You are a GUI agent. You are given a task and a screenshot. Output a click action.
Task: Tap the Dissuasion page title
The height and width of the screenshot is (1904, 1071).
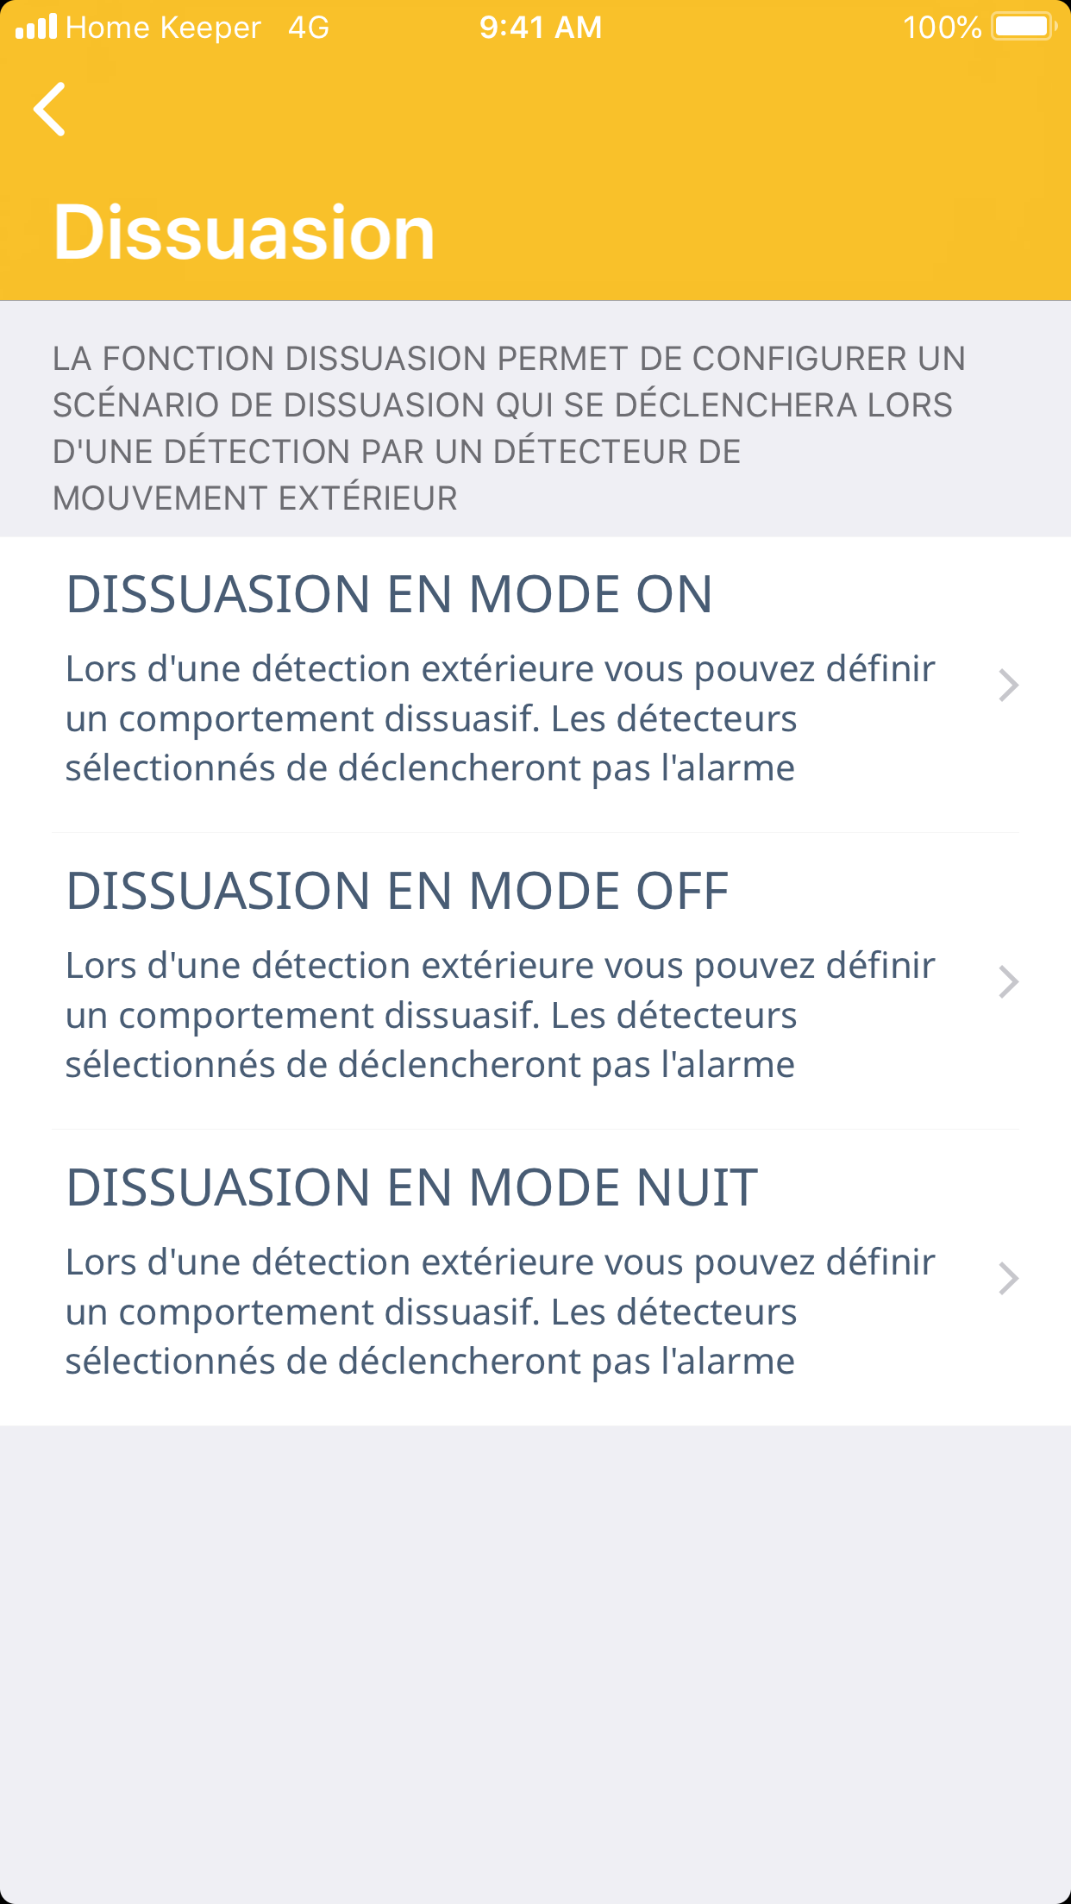coord(244,232)
